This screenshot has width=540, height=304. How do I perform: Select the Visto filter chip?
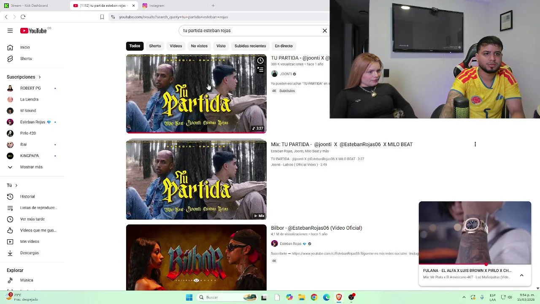pyautogui.click(x=221, y=46)
